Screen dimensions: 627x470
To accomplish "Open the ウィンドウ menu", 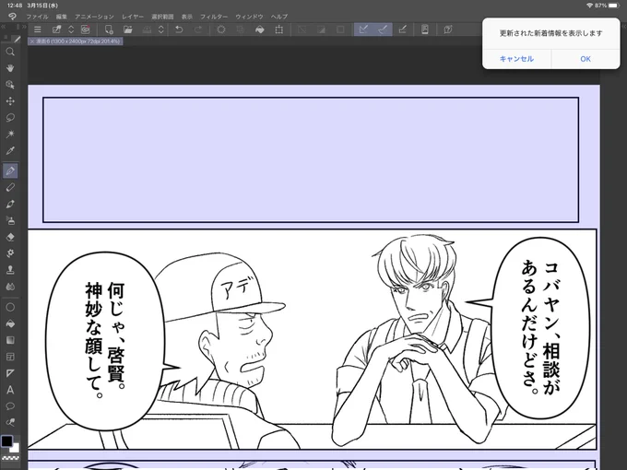I will [249, 17].
